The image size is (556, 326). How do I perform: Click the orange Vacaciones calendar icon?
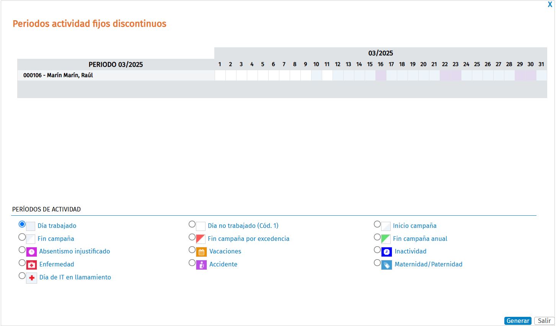click(x=201, y=252)
